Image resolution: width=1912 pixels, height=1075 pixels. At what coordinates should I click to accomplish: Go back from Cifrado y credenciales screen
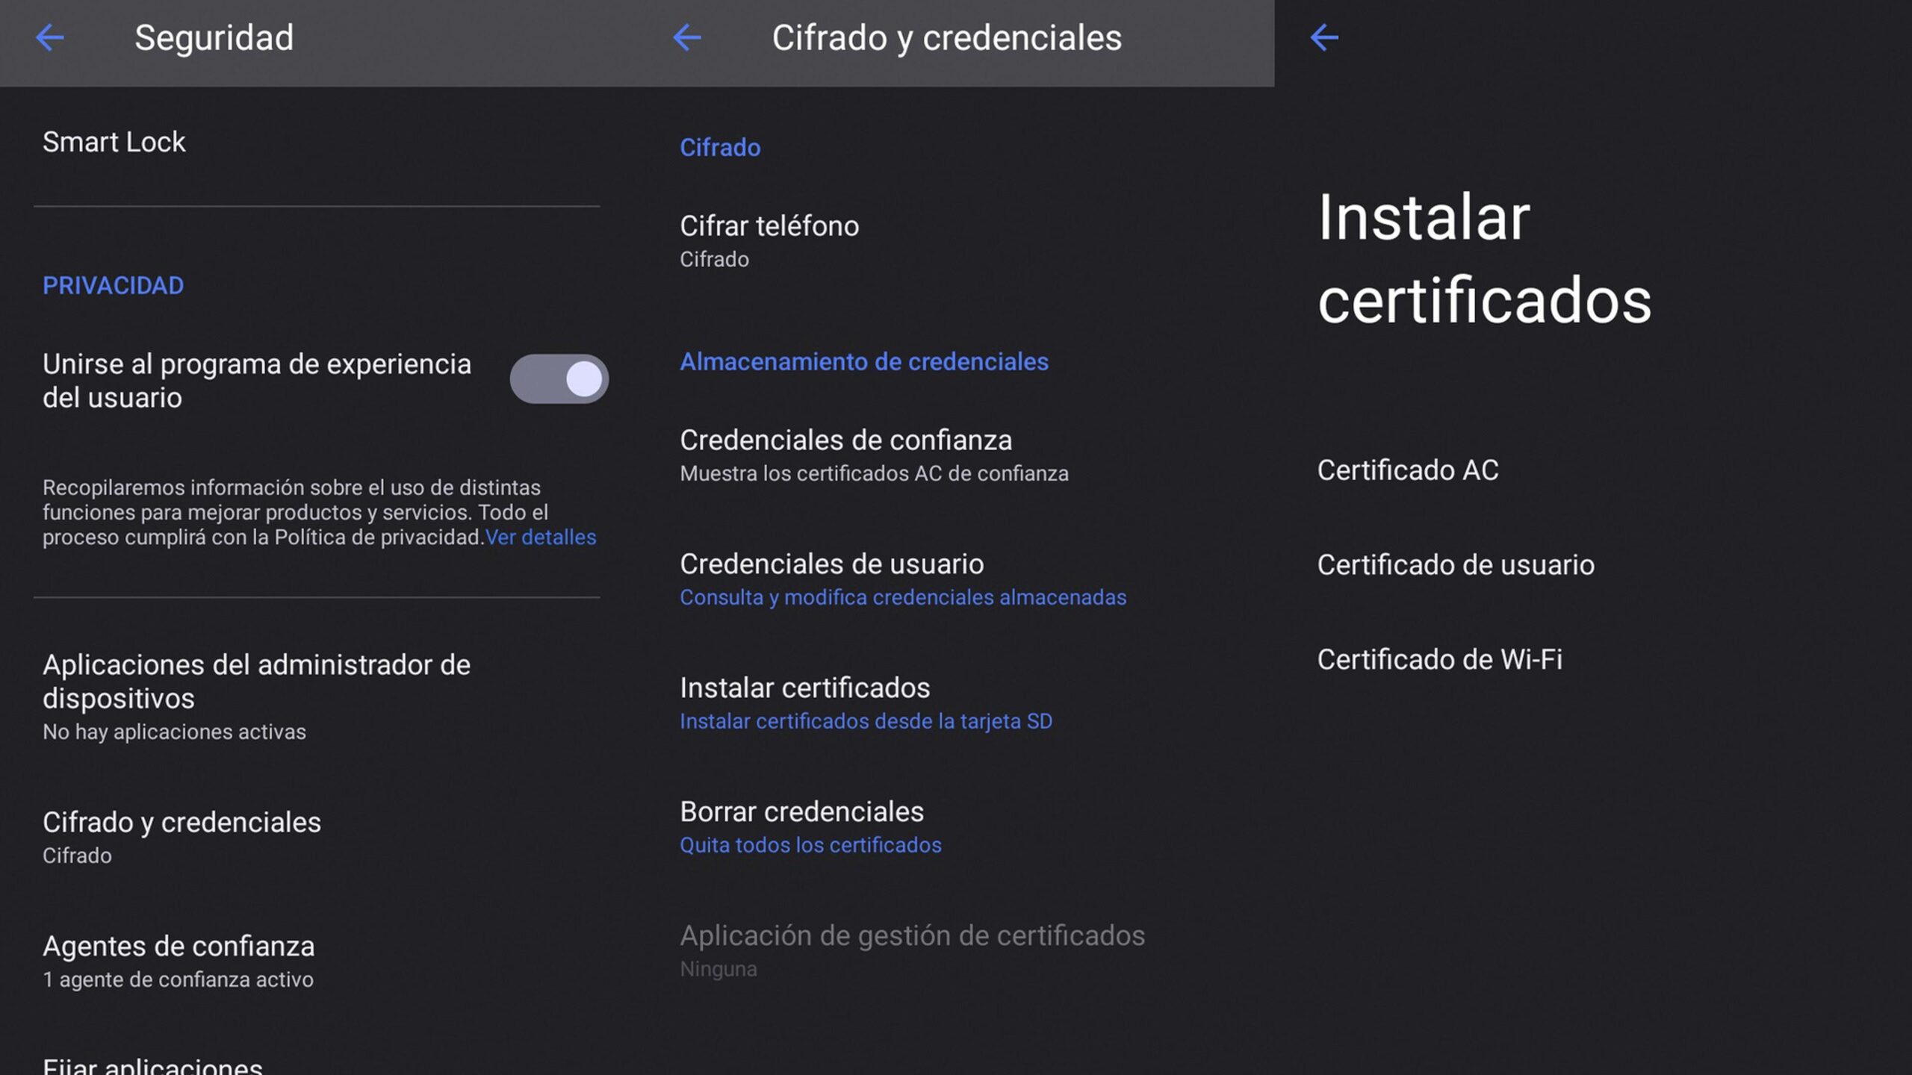pyautogui.click(x=687, y=37)
